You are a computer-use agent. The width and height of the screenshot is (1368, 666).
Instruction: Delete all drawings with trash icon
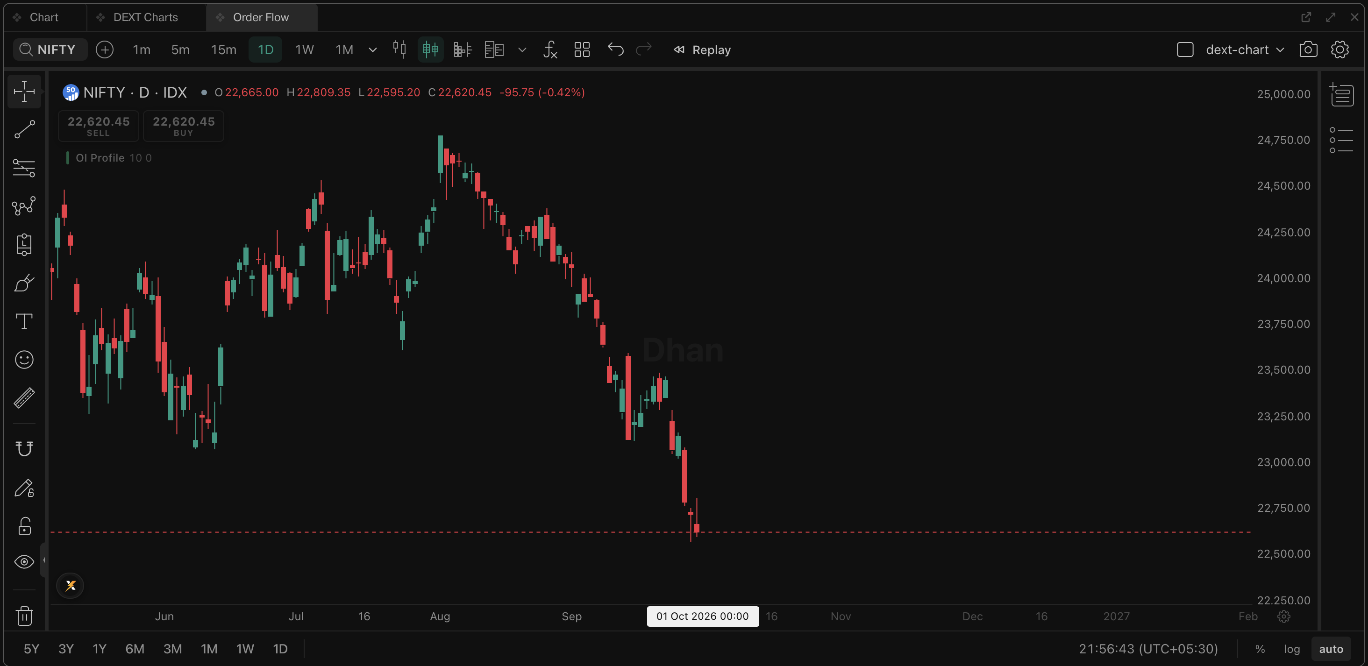pyautogui.click(x=24, y=616)
